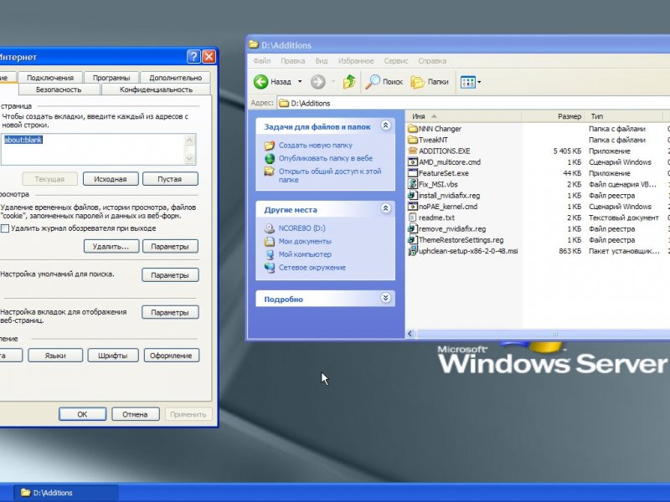Screen dimensions: 670x502
Task: Open the Forward button history dropdown arrow
Action: 332,81
